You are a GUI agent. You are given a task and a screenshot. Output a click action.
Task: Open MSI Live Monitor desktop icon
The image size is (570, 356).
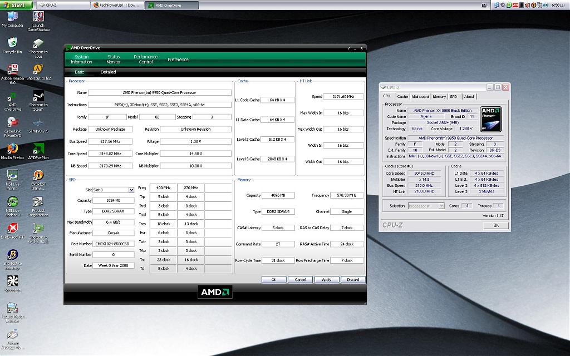point(12,180)
